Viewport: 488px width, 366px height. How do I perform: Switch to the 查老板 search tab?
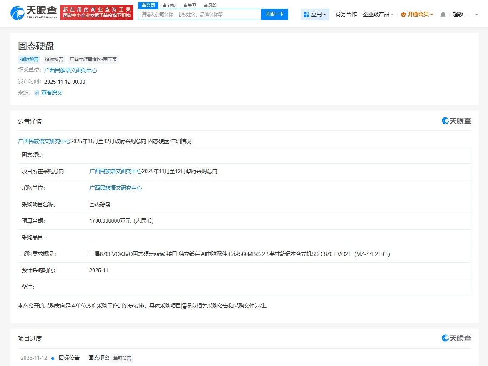coord(169,5)
